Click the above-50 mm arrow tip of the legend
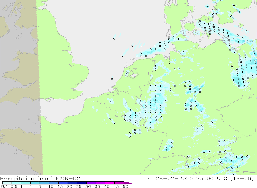 tap(128, 183)
